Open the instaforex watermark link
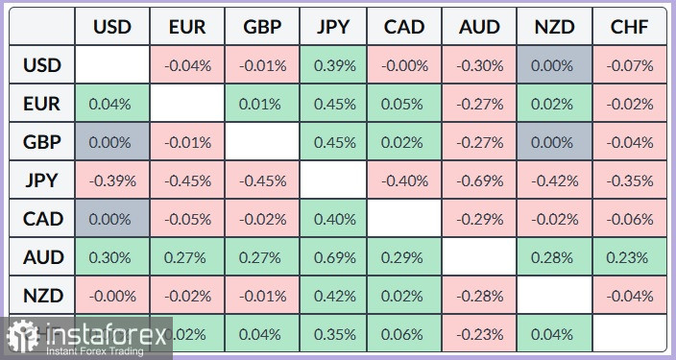Screen dimensions: 676x360 tap(86, 339)
